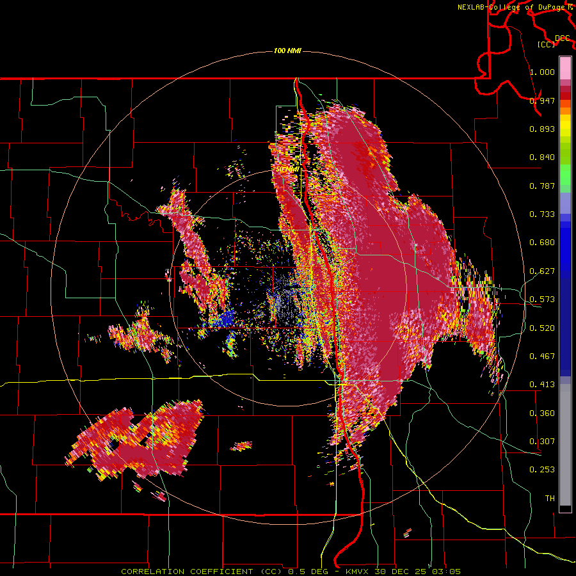Click the [CC] unit label above color bar

pyautogui.click(x=547, y=44)
